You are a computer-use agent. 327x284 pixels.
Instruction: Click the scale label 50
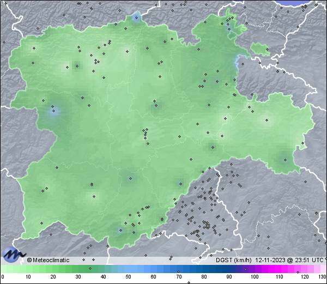(x=128, y=277)
